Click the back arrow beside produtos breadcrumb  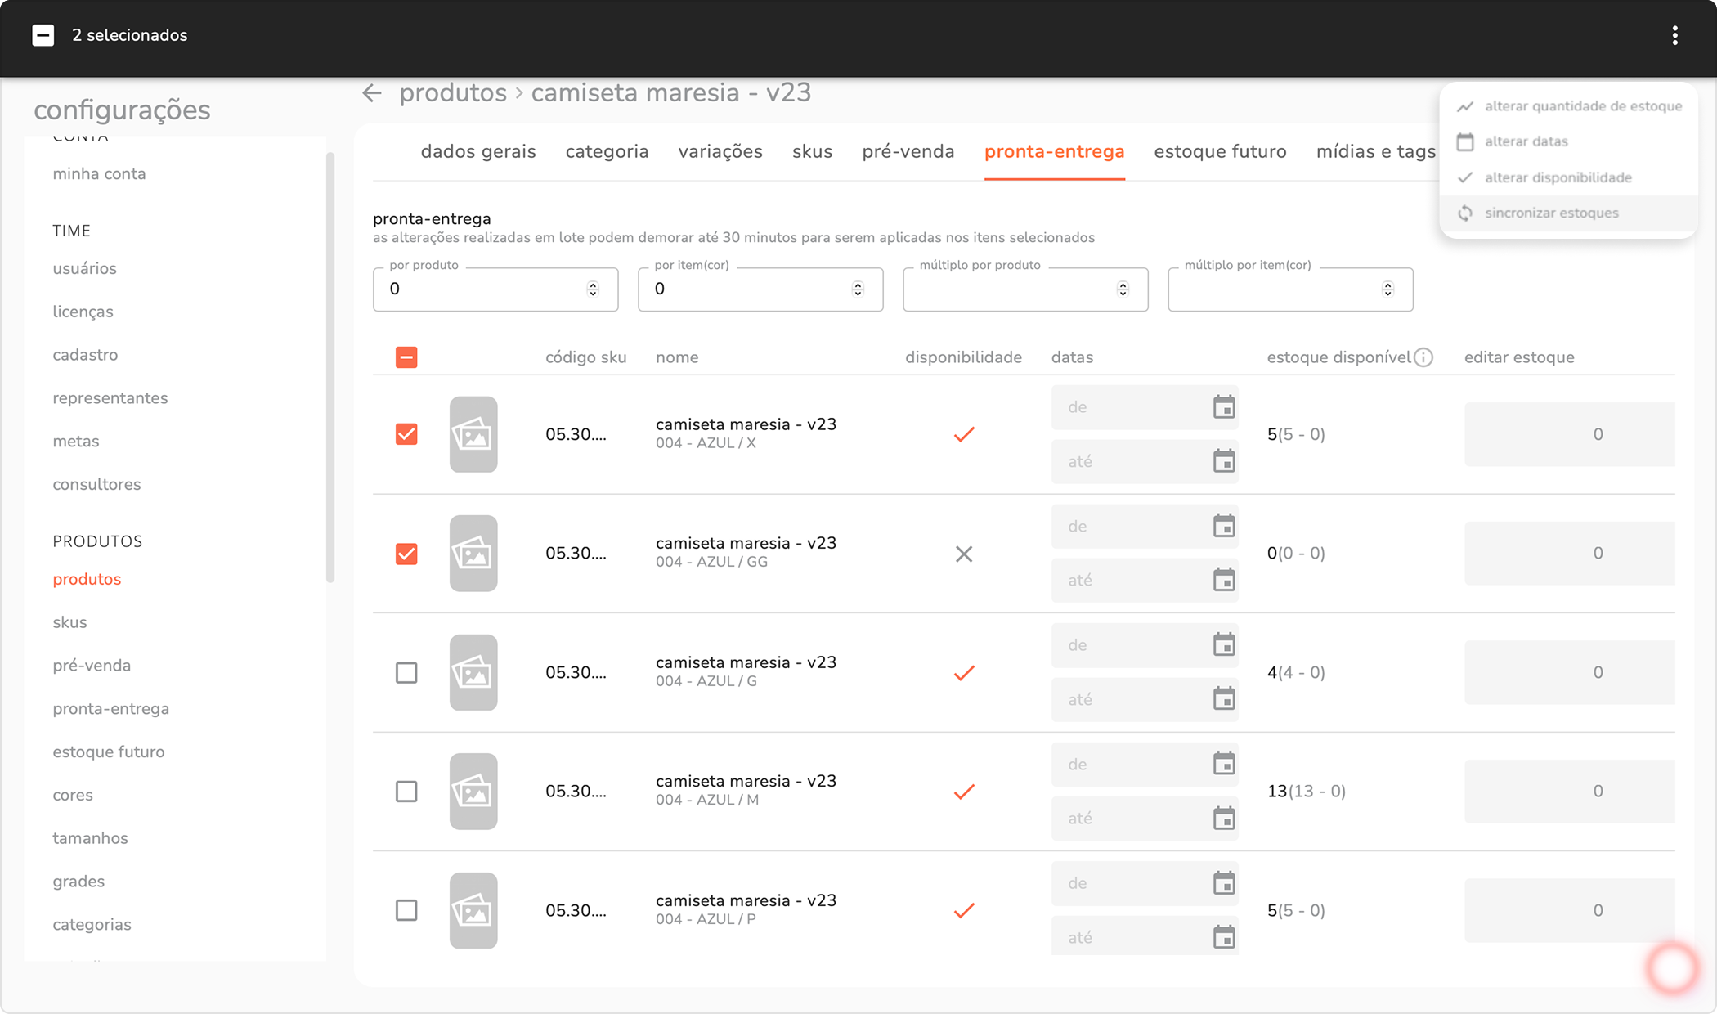[x=372, y=93]
